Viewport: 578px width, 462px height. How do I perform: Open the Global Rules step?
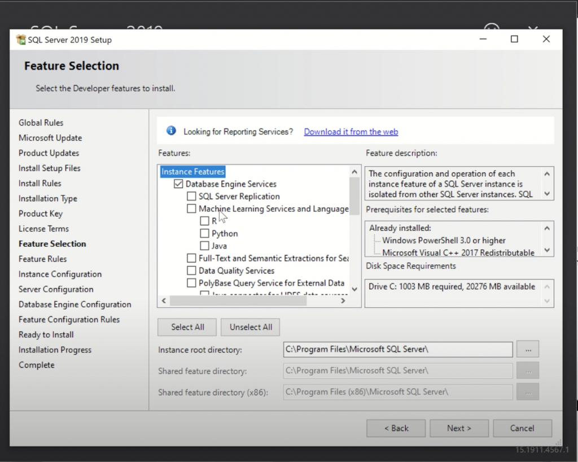point(41,123)
